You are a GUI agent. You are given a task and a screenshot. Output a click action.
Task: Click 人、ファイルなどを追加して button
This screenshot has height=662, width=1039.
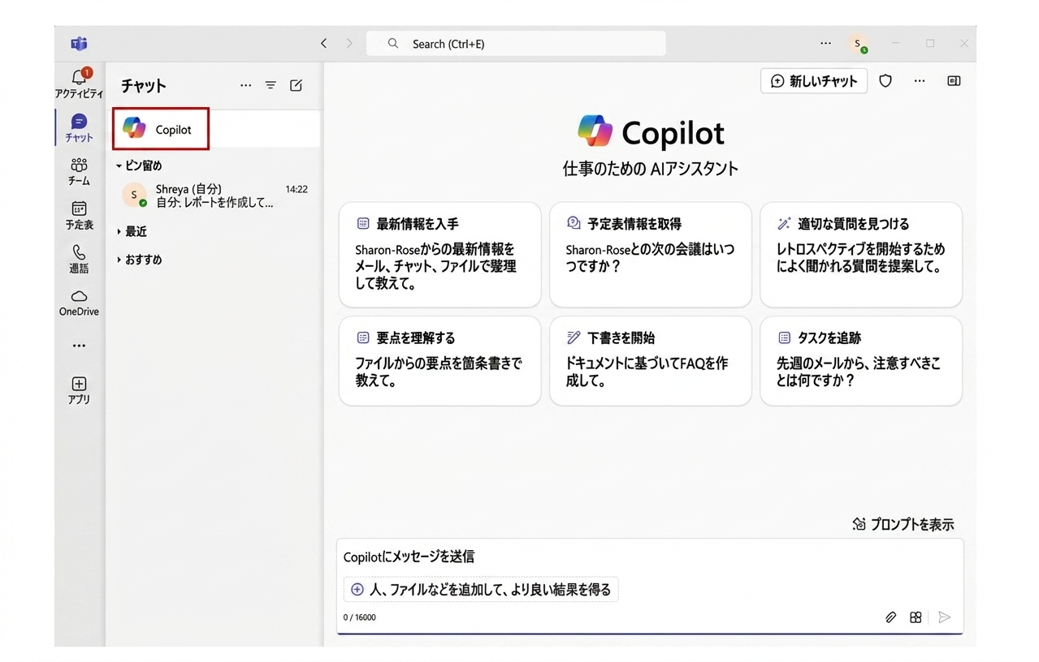[481, 590]
